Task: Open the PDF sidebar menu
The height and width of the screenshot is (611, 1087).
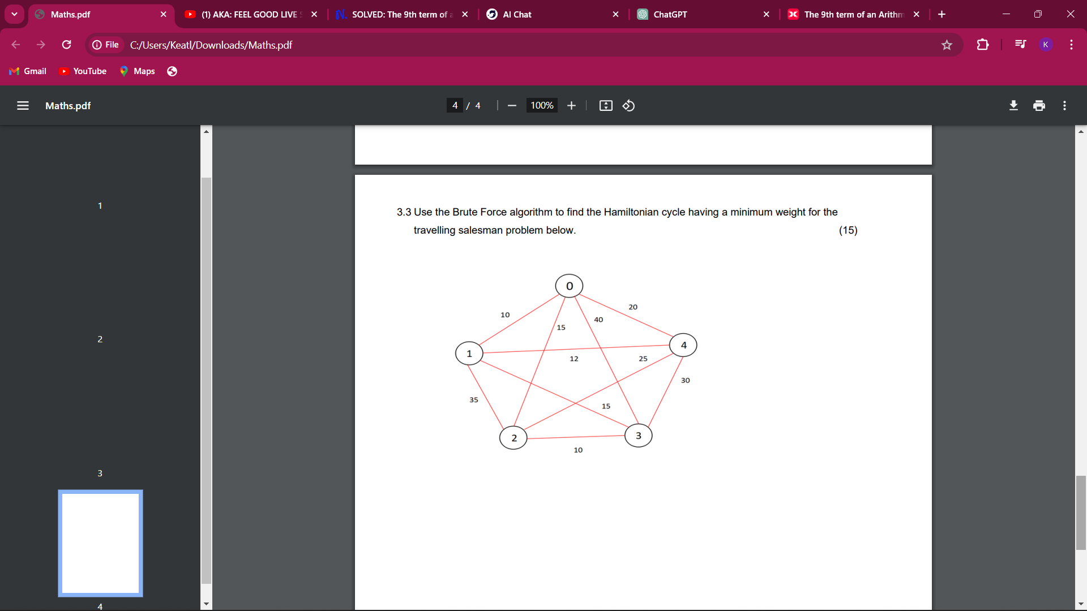Action: point(22,105)
